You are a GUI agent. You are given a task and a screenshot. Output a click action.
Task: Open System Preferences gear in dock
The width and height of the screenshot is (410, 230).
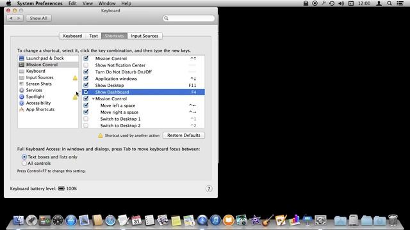pyautogui.click(x=320, y=220)
